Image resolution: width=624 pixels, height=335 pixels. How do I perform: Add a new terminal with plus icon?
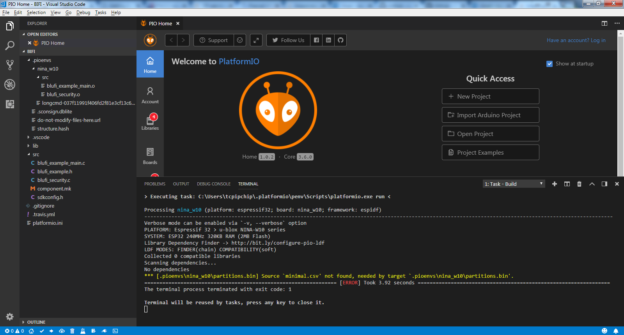tap(555, 184)
